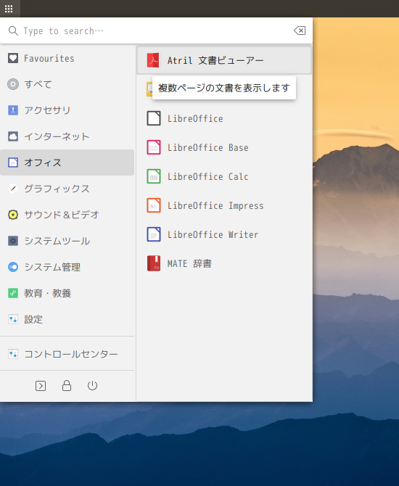Click the blue switch icon beside システム管理

pos(13,267)
